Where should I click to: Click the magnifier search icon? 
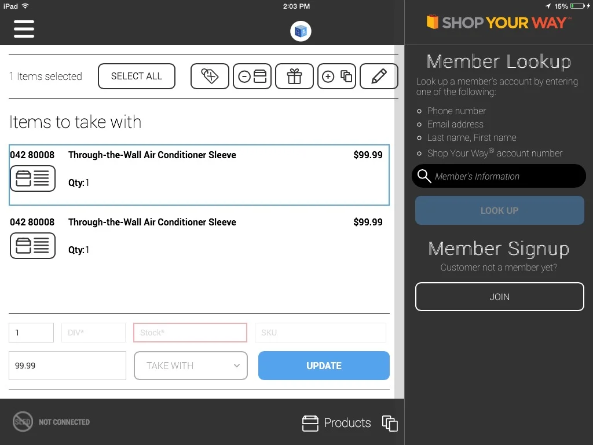pos(424,176)
